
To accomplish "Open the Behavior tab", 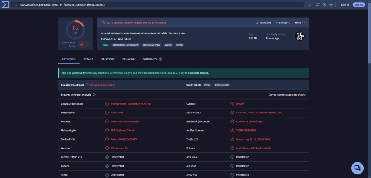I will 128,59.
